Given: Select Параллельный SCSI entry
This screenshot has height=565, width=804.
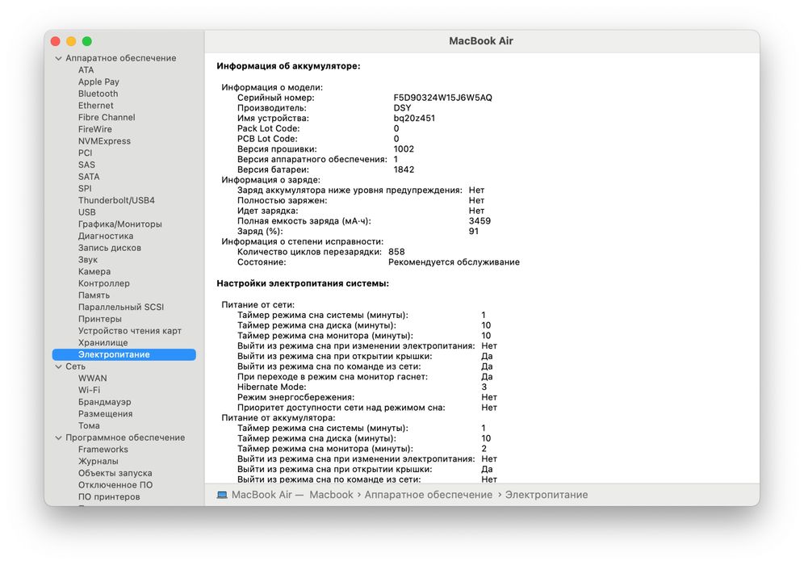Looking at the screenshot, I should [x=121, y=307].
